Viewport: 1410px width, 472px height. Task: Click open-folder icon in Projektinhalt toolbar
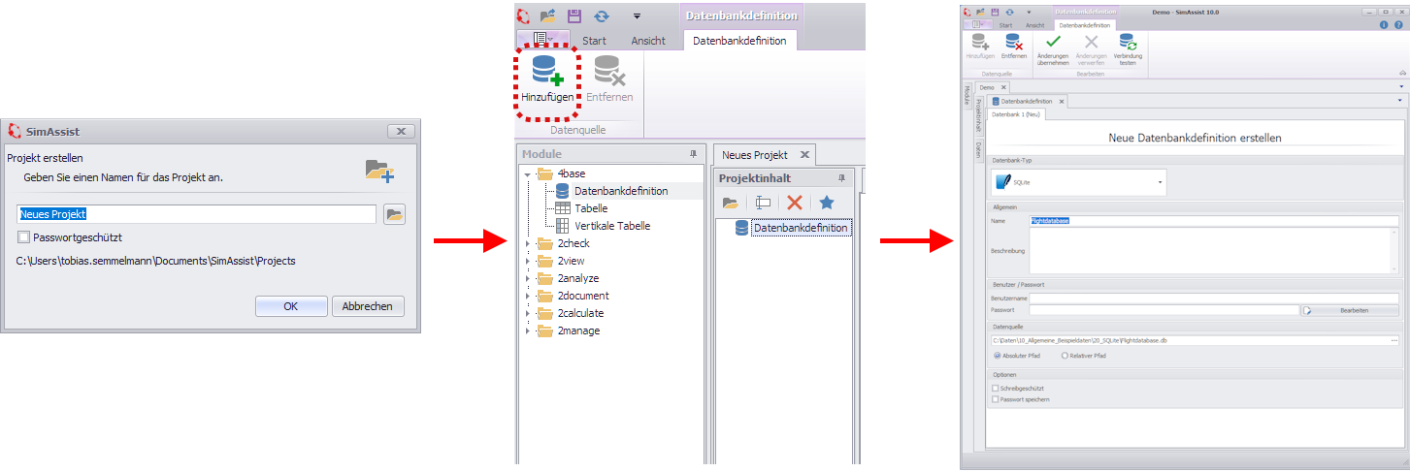tap(731, 203)
